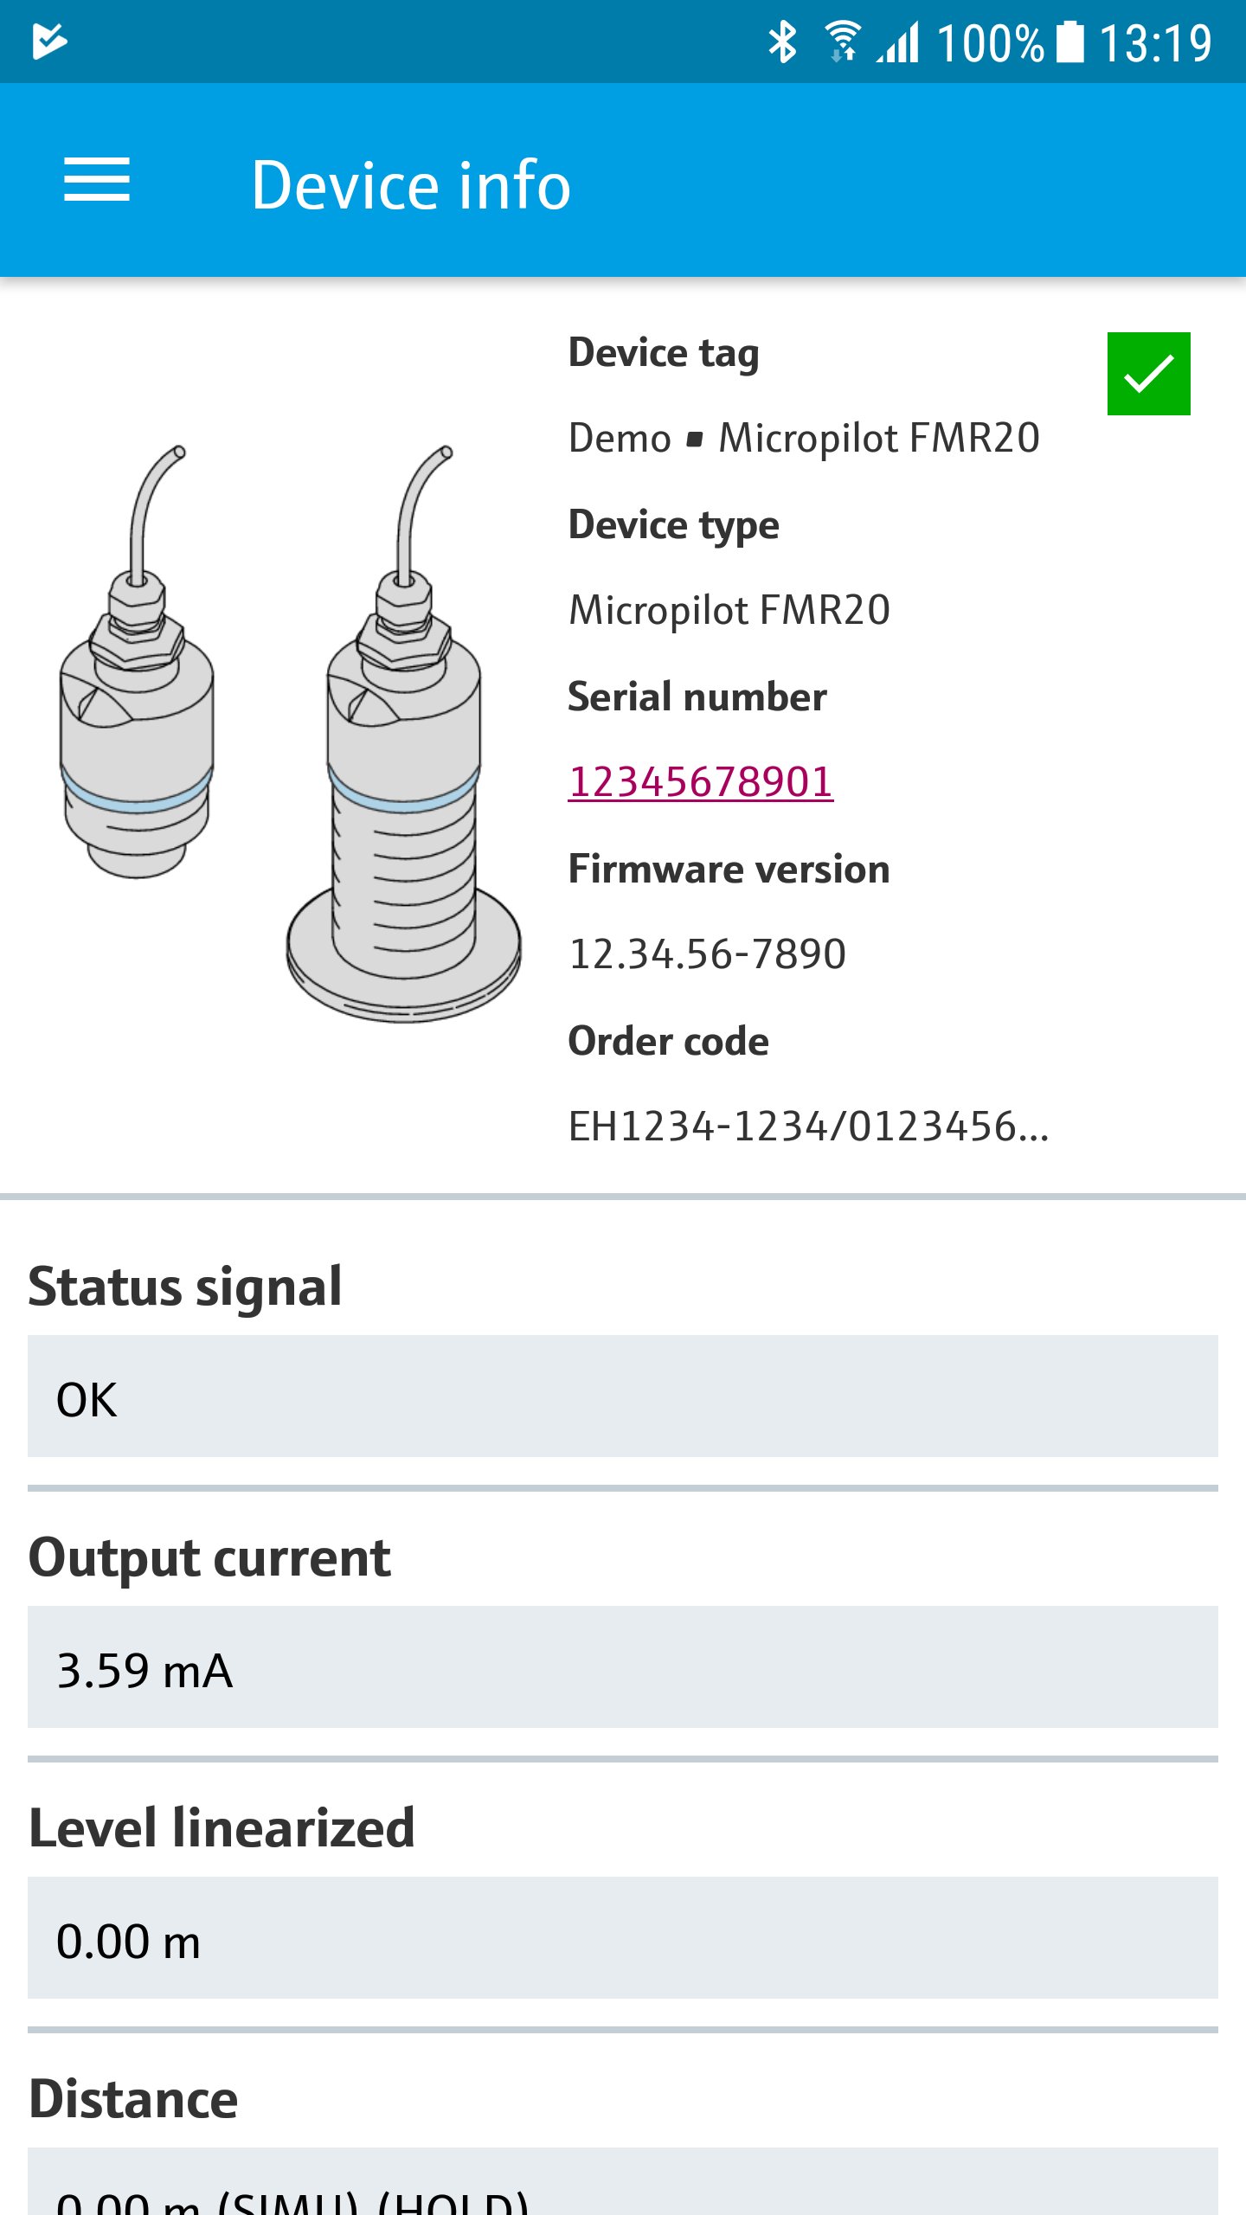1246x2215 pixels.
Task: Select the Level linearized 0.00 m field
Action: [623, 1938]
